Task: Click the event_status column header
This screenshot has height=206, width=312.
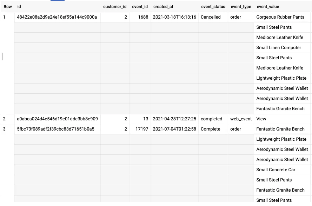Action: point(213,7)
